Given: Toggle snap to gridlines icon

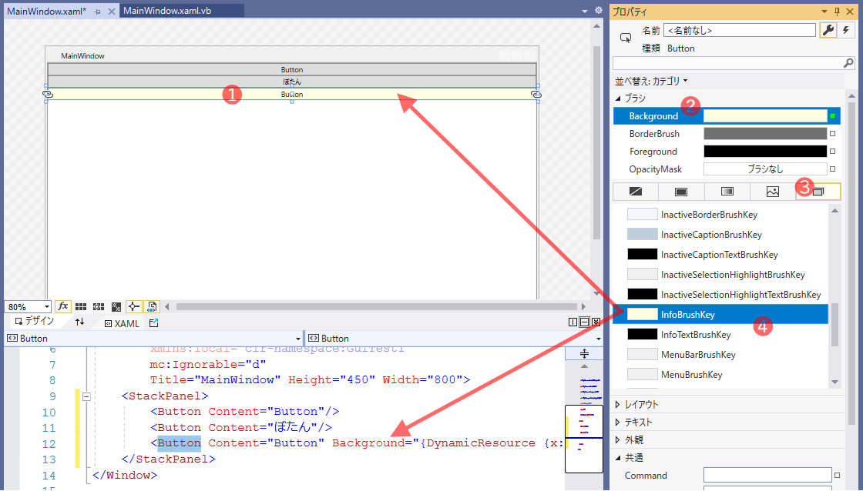Looking at the screenshot, I should click(x=99, y=306).
